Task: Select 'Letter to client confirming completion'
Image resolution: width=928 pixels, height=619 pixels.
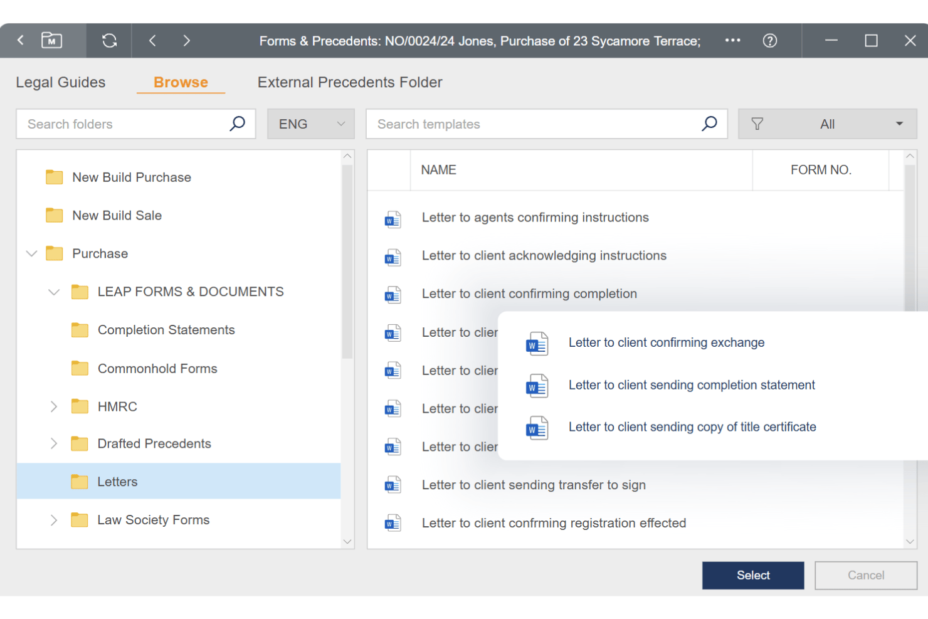Action: click(529, 294)
